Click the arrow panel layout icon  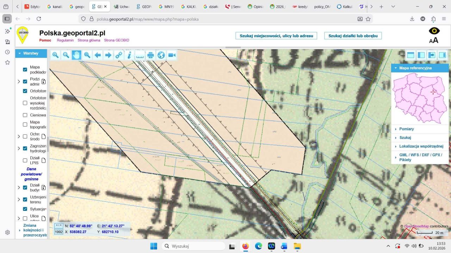[432, 55]
